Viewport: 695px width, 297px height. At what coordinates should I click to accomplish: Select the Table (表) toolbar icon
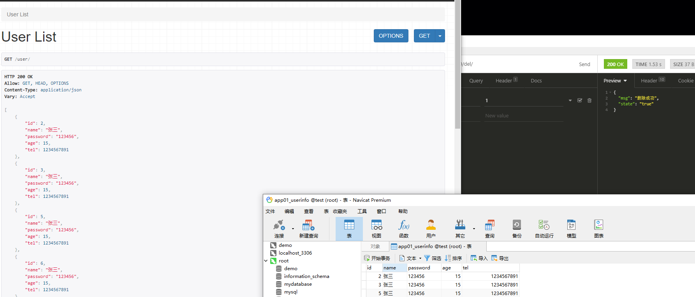(x=349, y=229)
